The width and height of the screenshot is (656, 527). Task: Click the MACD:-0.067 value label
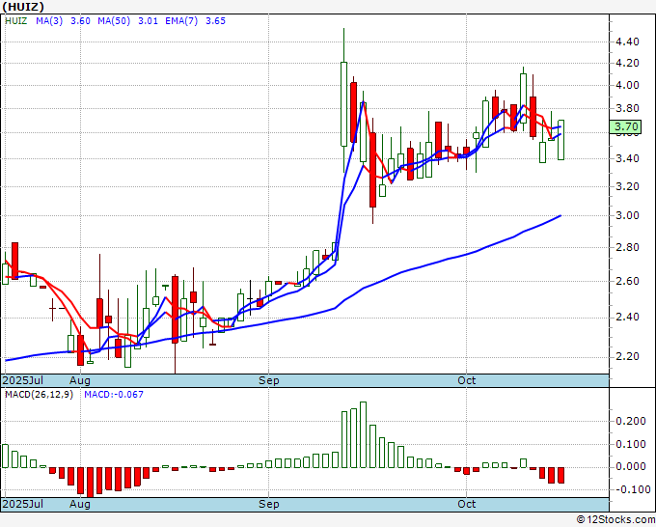click(x=114, y=395)
